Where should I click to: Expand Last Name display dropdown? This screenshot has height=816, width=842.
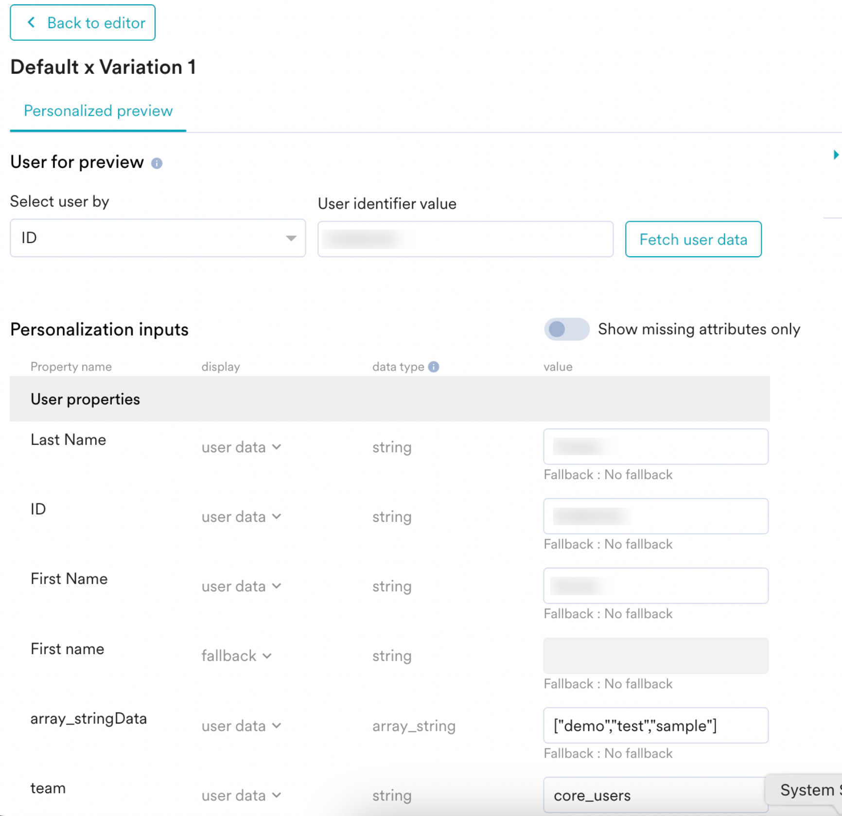(241, 447)
